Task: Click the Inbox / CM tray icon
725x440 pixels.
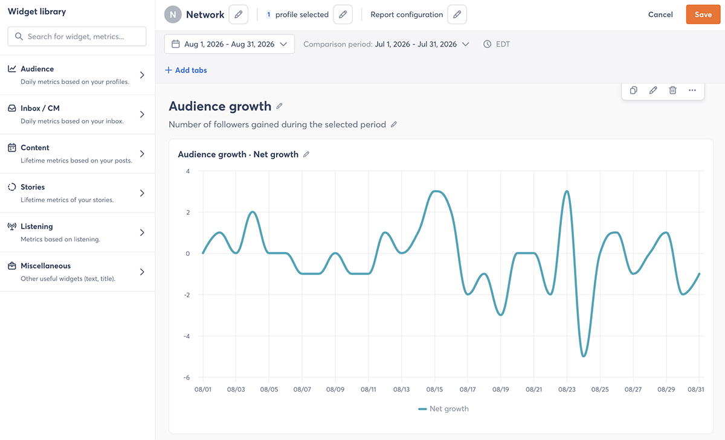Action: [12, 109]
